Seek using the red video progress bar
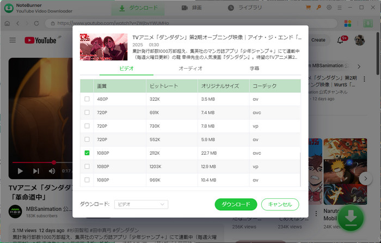Screen dimensions: 381x243 pyautogui.click(x=42, y=162)
